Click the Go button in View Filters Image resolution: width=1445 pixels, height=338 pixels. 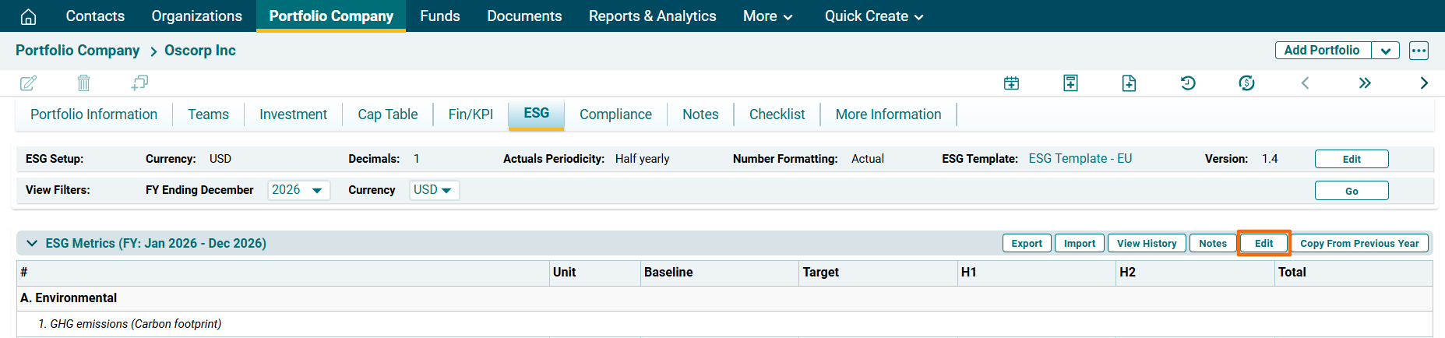coord(1351,191)
